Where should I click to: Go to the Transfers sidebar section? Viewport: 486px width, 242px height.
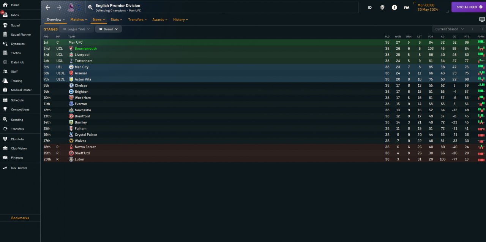pos(17,129)
